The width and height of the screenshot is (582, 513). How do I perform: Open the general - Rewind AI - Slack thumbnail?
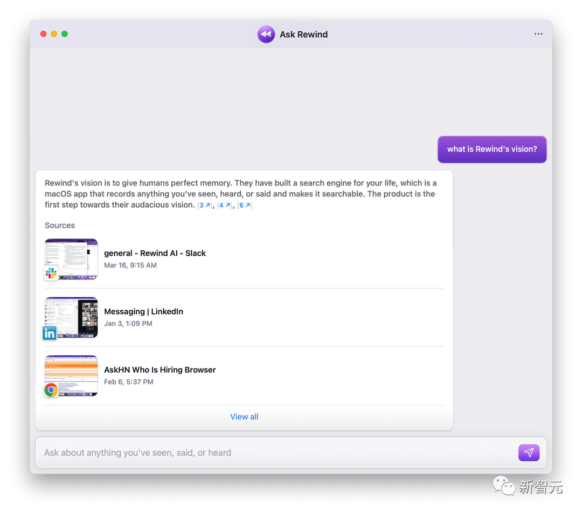tap(71, 259)
